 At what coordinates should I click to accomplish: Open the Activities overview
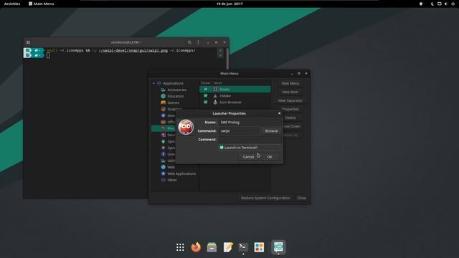coord(12,4)
